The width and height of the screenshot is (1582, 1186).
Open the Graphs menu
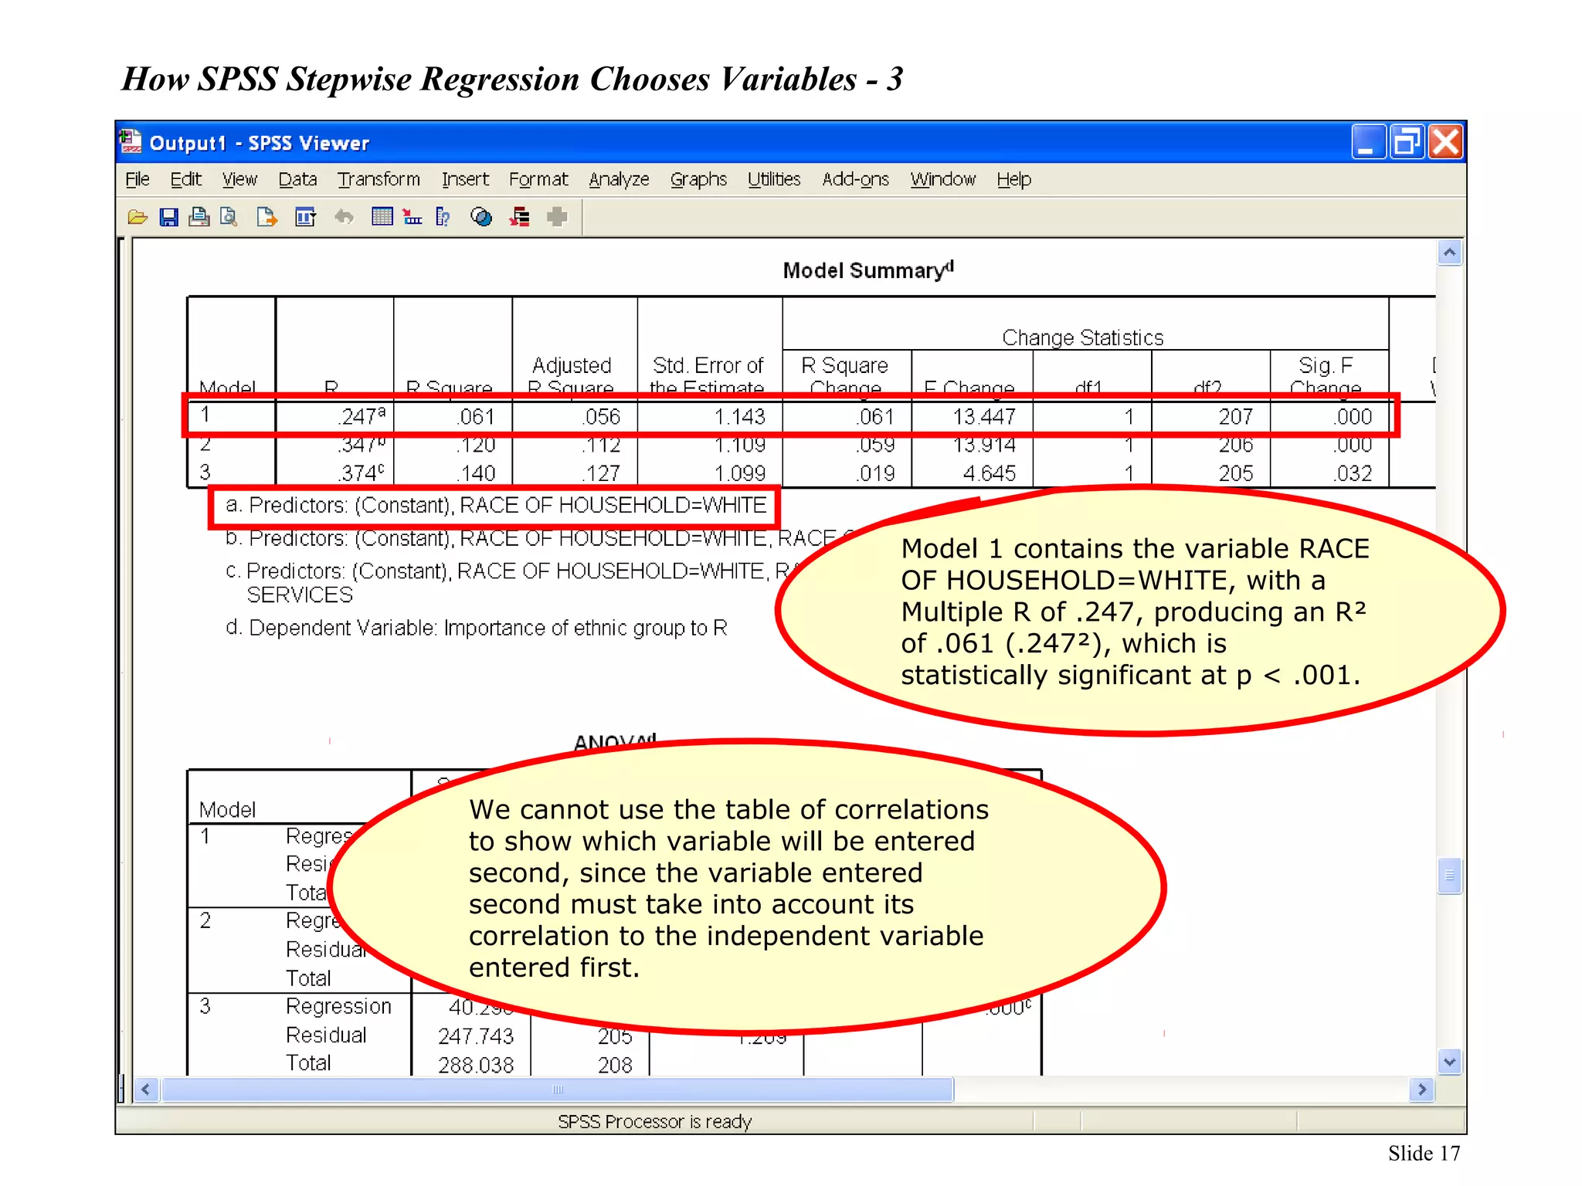point(698,180)
